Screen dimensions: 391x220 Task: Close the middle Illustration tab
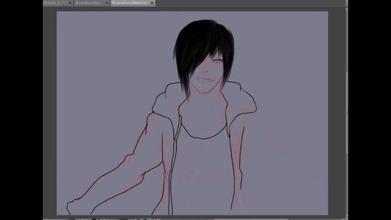click(106, 3)
